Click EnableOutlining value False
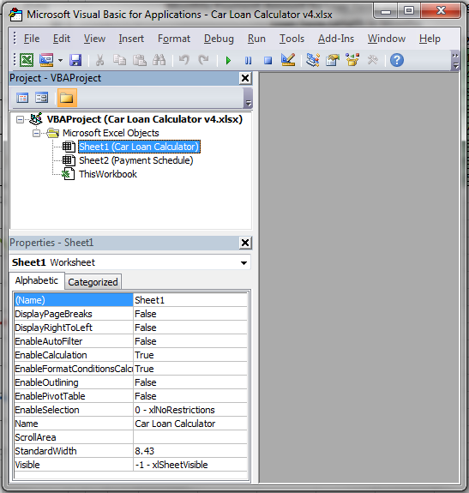The width and height of the screenshot is (469, 493). point(190,382)
